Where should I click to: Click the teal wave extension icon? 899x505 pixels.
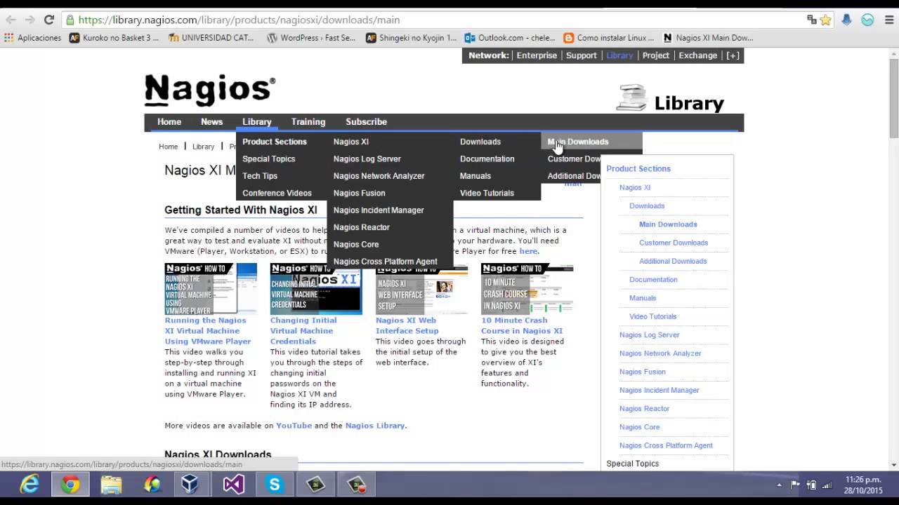(867, 20)
